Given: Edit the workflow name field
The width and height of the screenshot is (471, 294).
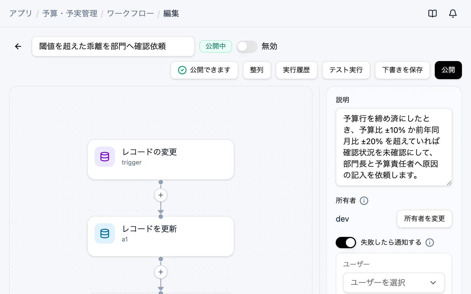Looking at the screenshot, I should pyautogui.click(x=113, y=46).
